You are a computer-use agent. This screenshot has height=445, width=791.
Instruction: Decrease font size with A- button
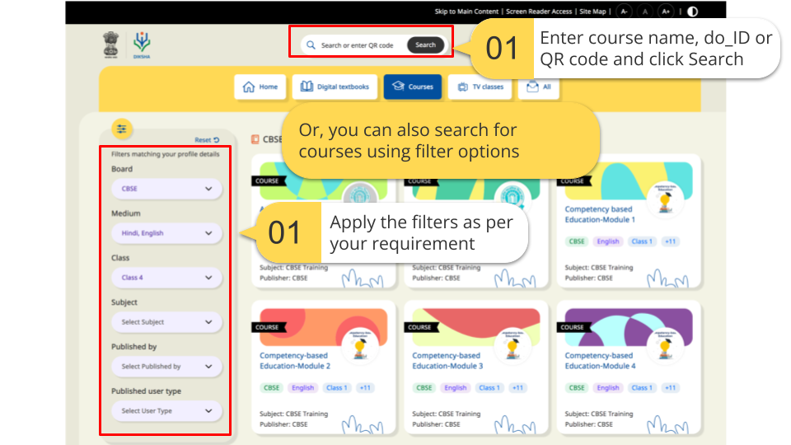click(624, 12)
